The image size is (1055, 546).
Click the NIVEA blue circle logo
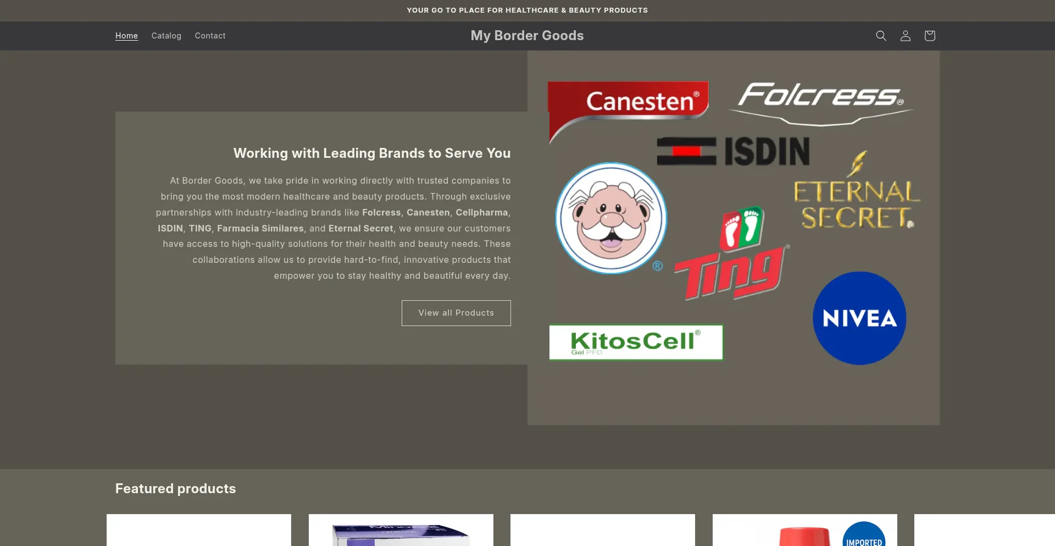click(x=859, y=318)
